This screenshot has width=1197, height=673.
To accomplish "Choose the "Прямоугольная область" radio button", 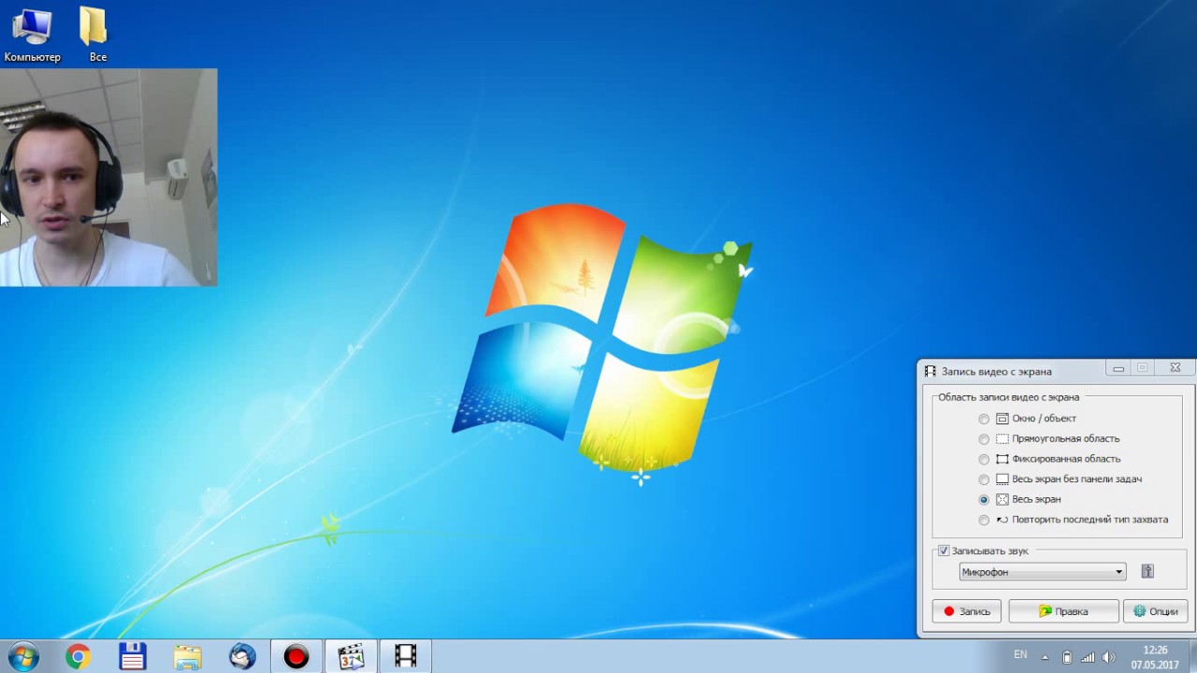I will 984,439.
